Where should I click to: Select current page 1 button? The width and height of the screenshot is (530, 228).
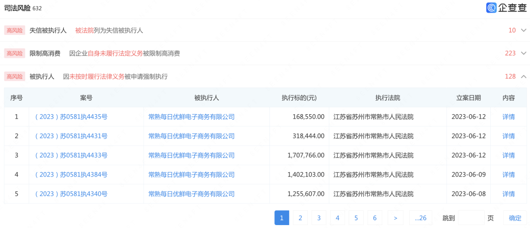(x=282, y=218)
